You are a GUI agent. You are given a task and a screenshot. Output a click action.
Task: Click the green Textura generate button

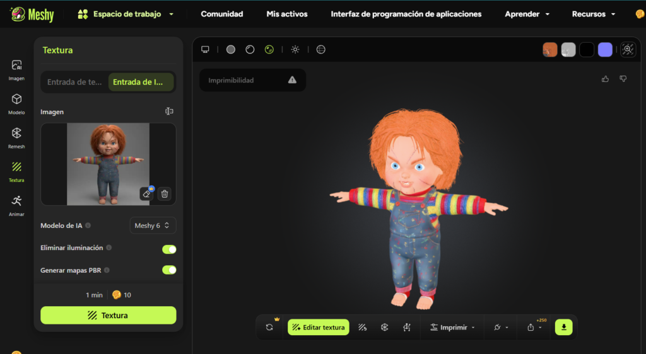(109, 316)
